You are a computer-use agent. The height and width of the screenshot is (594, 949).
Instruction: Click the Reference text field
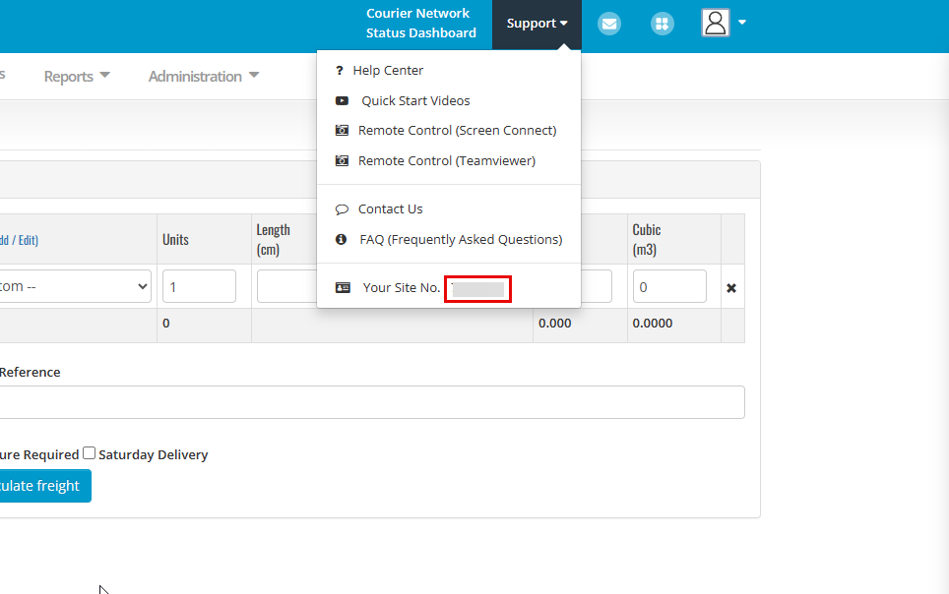[372, 402]
